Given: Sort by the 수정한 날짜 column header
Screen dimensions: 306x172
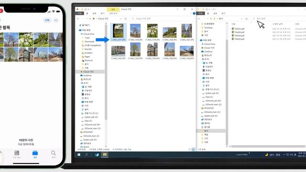Looking at the screenshot, I should pos(277,24).
